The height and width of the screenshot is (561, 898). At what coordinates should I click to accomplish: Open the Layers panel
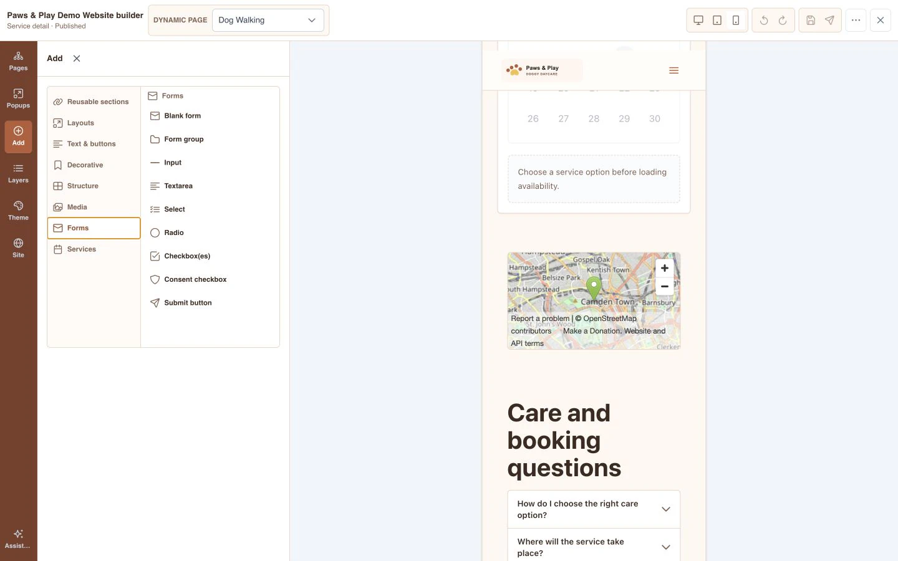click(x=18, y=173)
